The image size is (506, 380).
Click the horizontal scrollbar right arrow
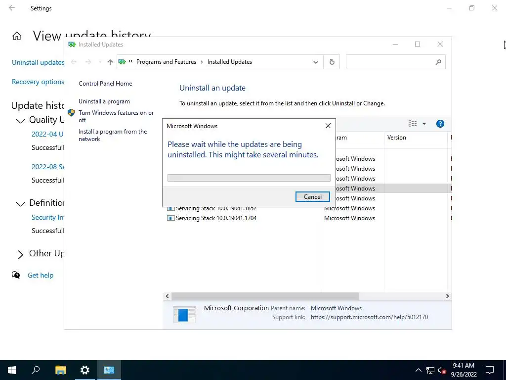pyautogui.click(x=447, y=296)
